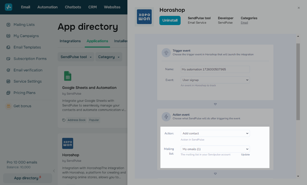The image size is (307, 185).
Task: Click the Trigger event lightbulb icon
Action: coord(166,53)
